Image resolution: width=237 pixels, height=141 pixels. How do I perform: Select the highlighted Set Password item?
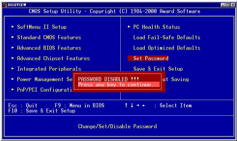tap(148, 58)
